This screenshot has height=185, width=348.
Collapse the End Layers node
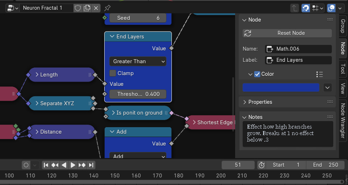tap(112, 36)
